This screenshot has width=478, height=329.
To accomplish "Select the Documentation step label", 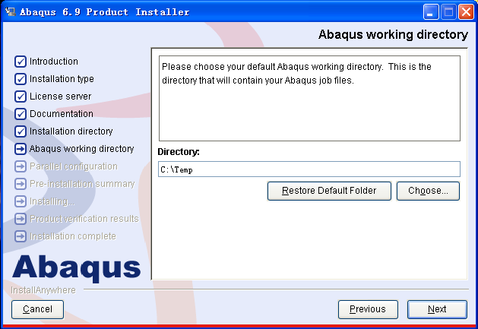I will point(62,114).
